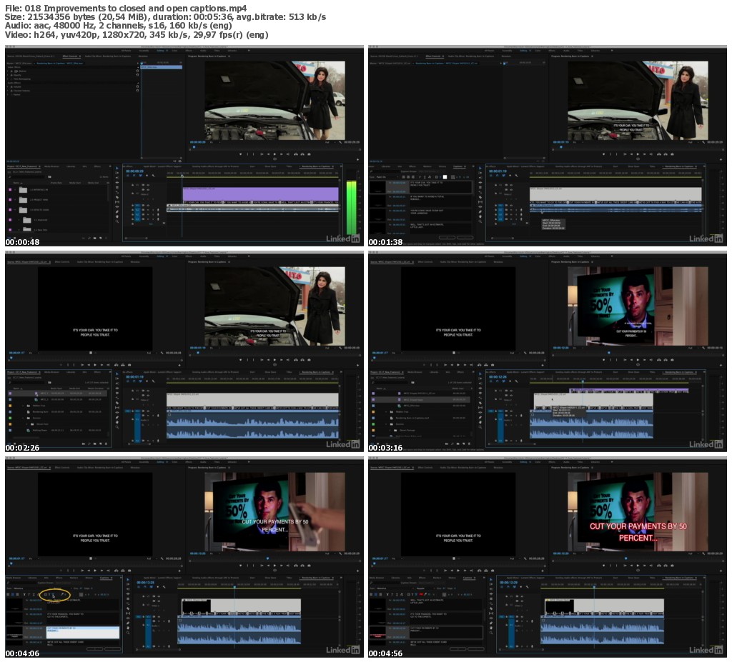Open Media Browser tab in 00:03:16 frame
This screenshot has height=662, width=732.
[x=415, y=372]
